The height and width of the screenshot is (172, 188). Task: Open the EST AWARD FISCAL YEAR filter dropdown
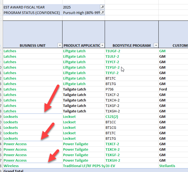click(x=102, y=7)
